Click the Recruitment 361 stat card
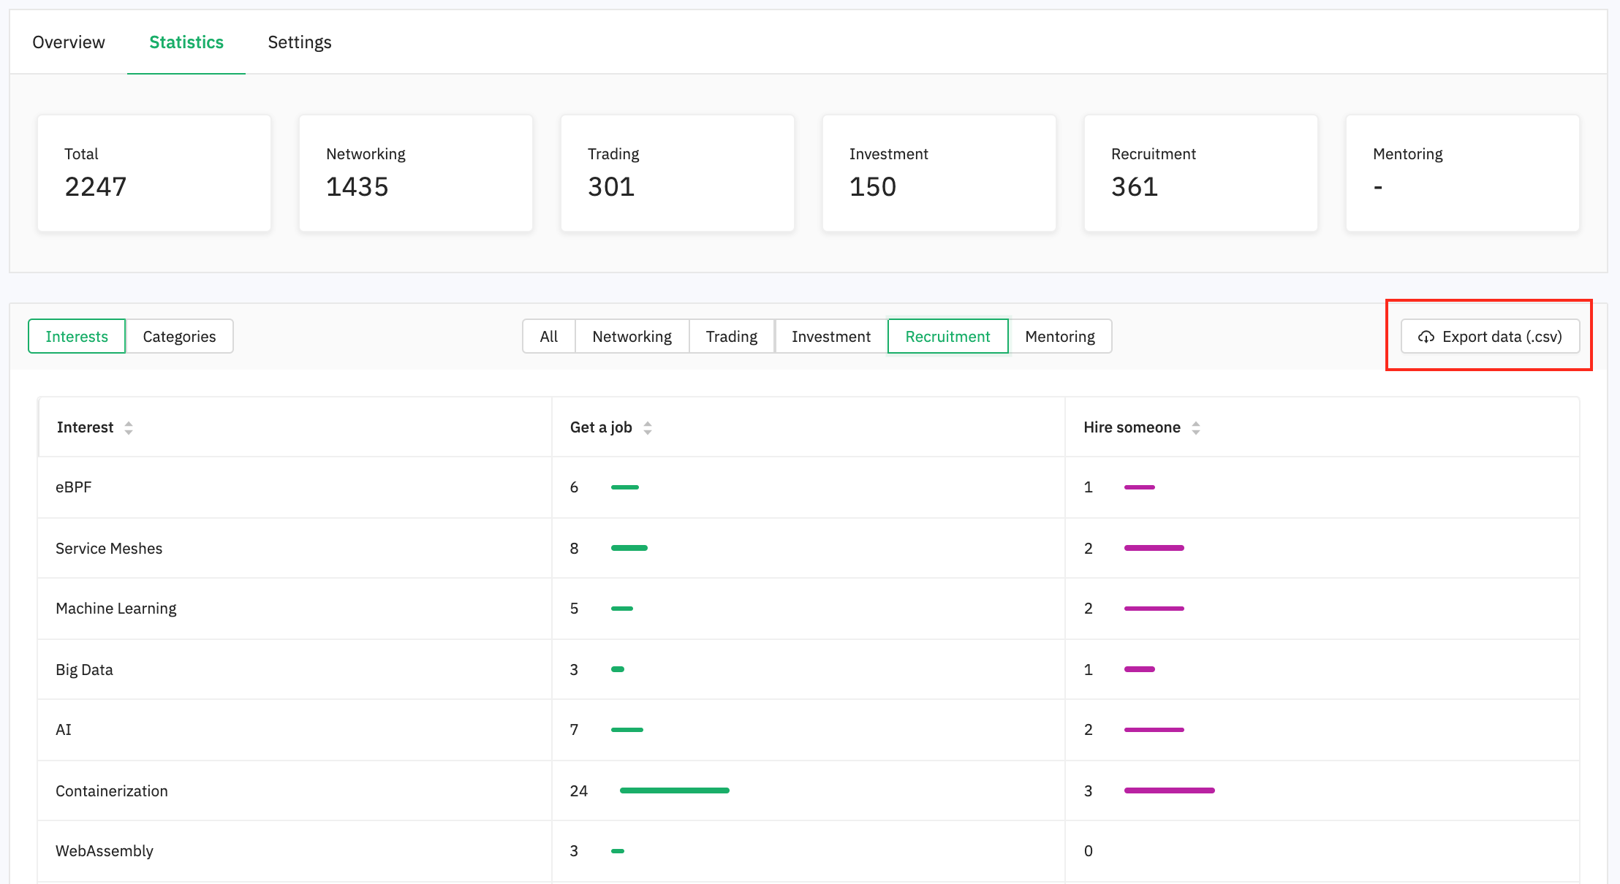The width and height of the screenshot is (1620, 884). coord(1201,173)
